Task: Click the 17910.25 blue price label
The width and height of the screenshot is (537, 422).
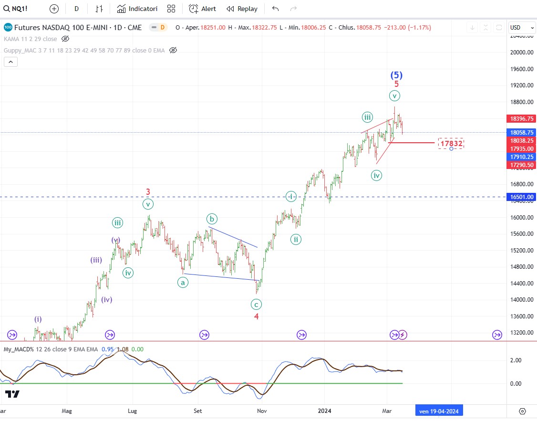Action: (522, 157)
